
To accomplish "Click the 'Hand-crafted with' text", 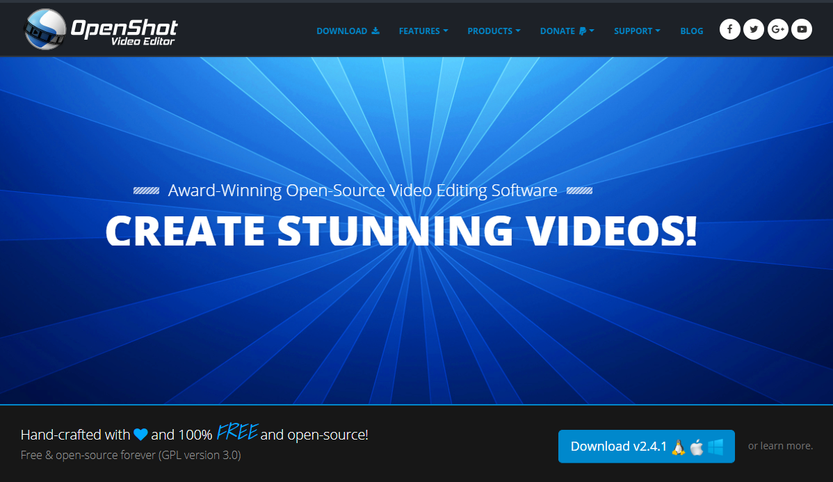I will [x=75, y=435].
